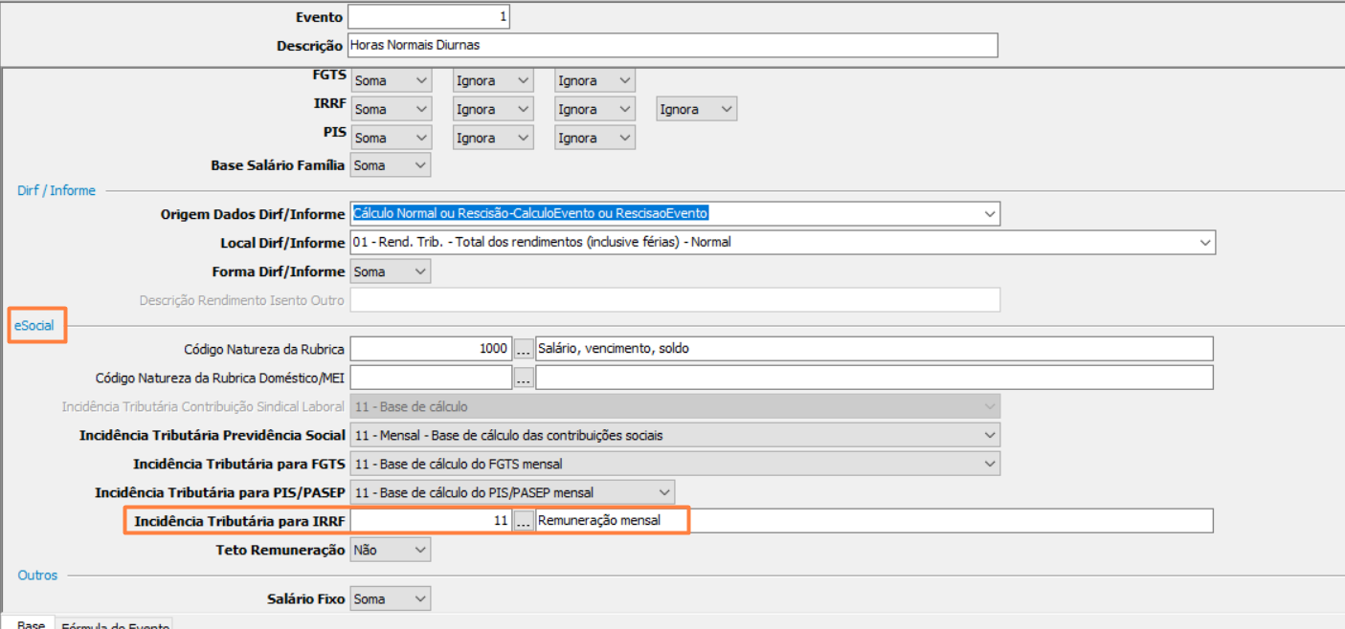Expand the Local Dirf/Informe dropdown
The width and height of the screenshot is (1345, 629).
[x=1205, y=243]
